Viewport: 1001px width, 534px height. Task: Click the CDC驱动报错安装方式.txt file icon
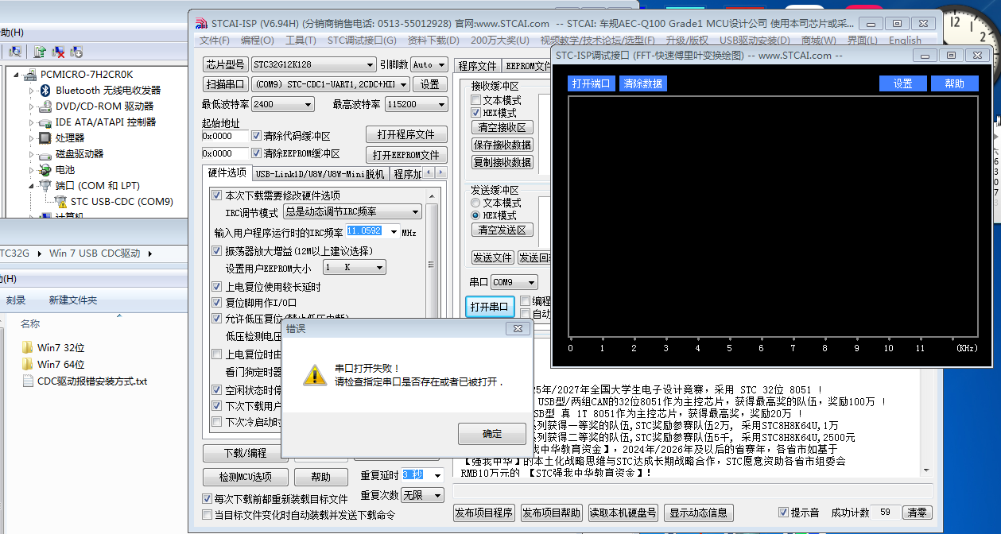click(27, 381)
